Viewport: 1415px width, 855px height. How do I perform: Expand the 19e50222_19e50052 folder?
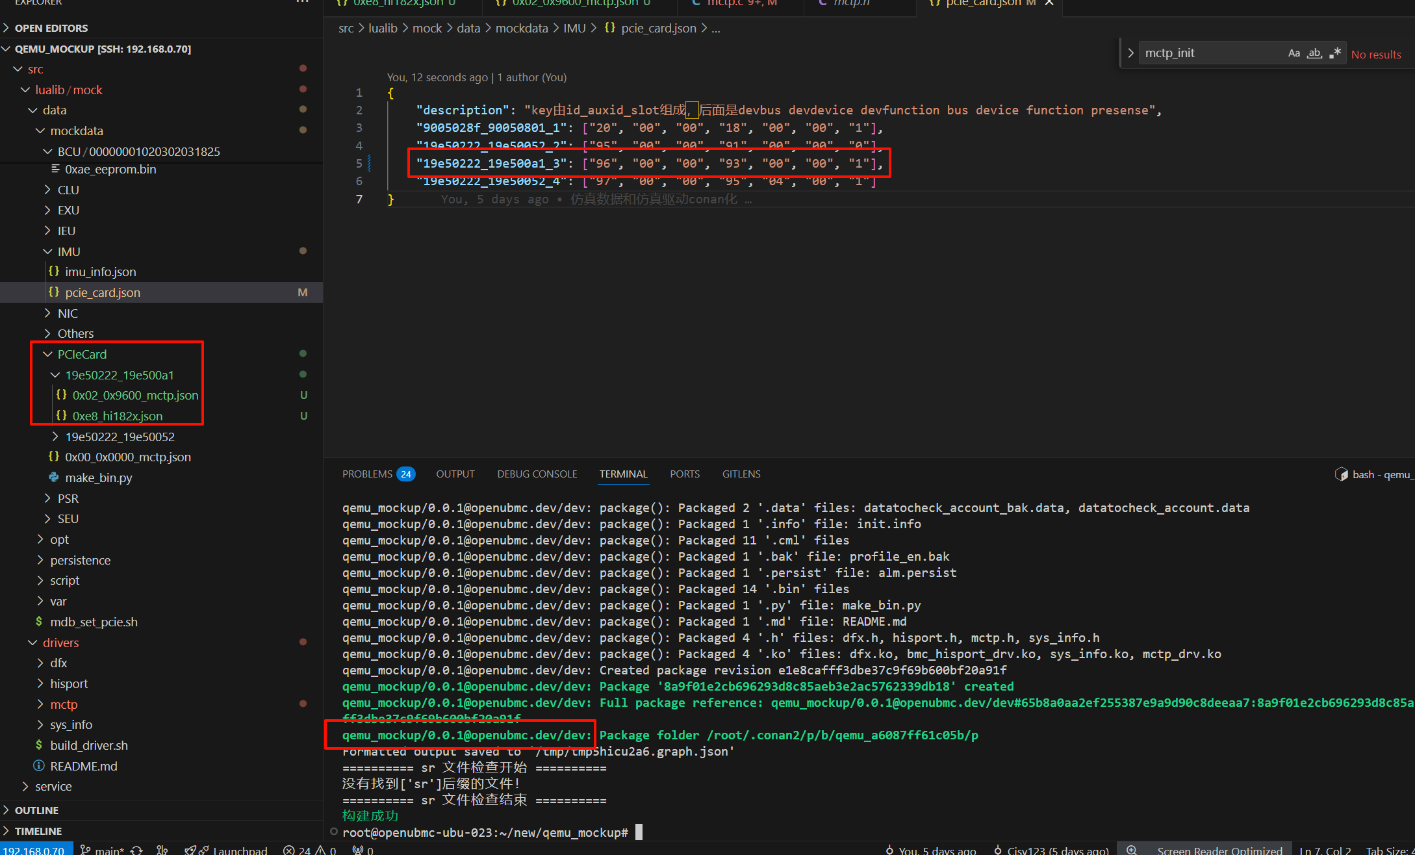point(55,437)
